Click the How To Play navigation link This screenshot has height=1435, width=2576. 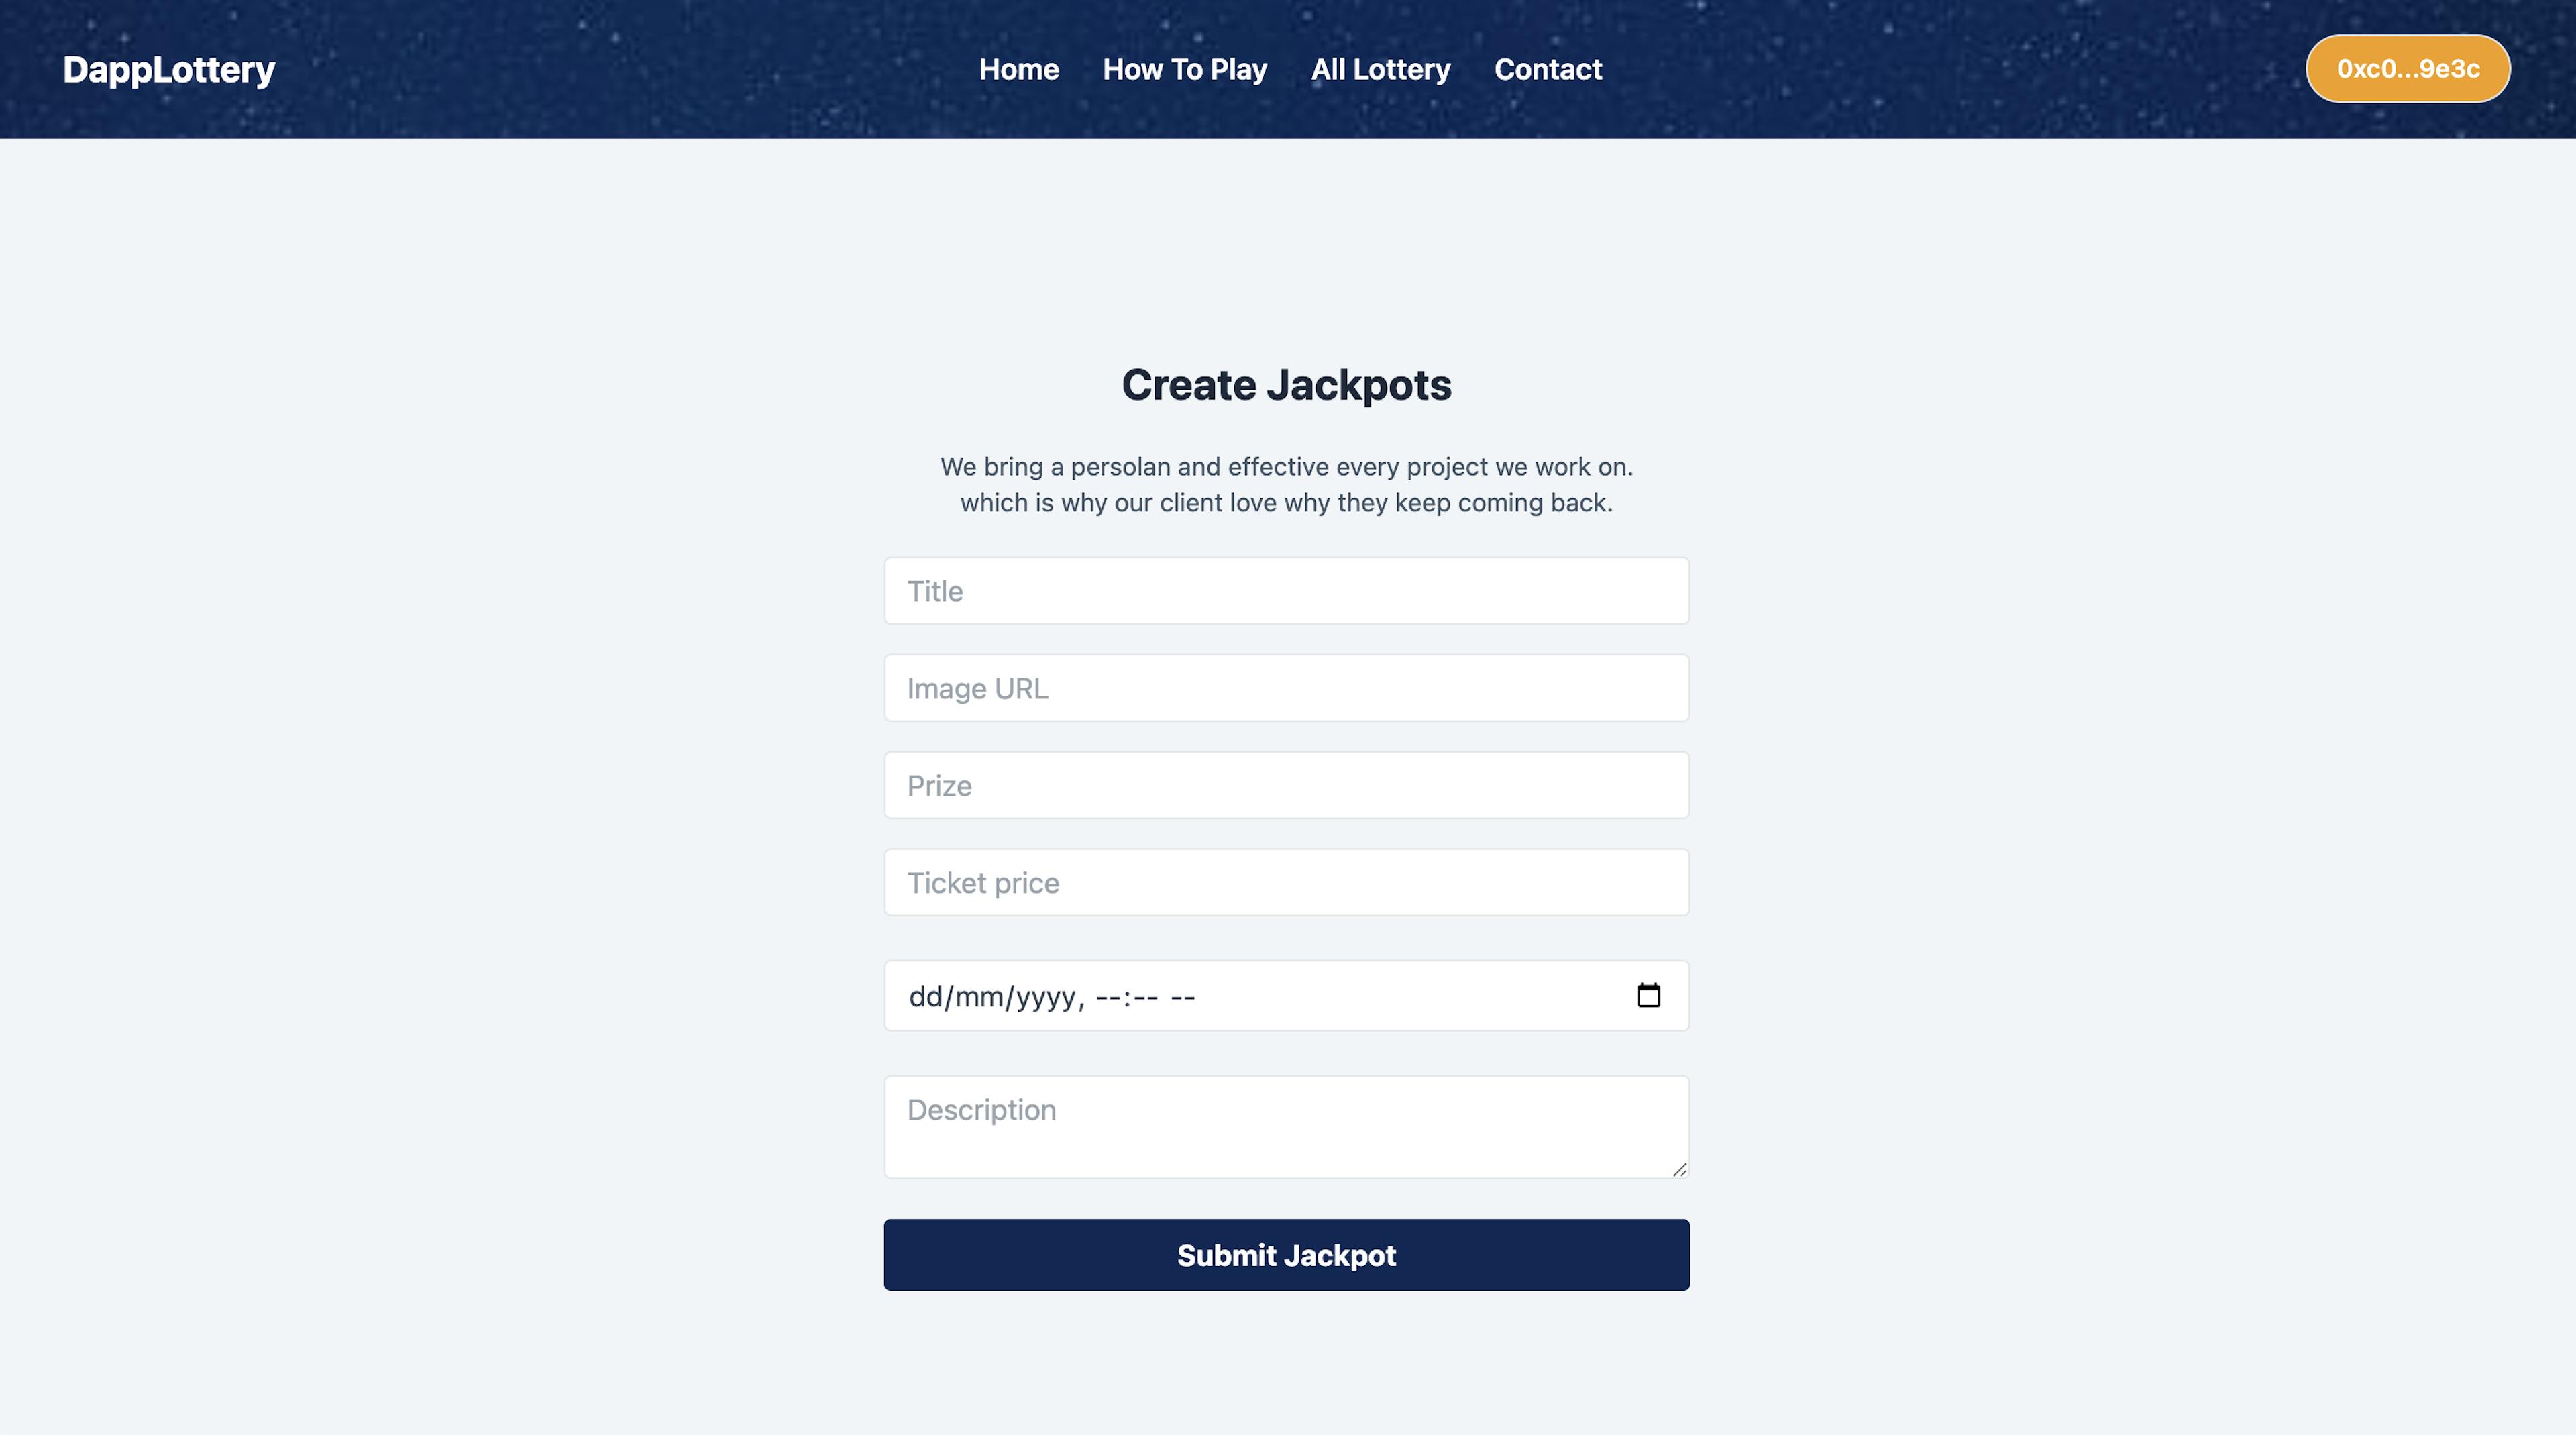pyautogui.click(x=1184, y=67)
